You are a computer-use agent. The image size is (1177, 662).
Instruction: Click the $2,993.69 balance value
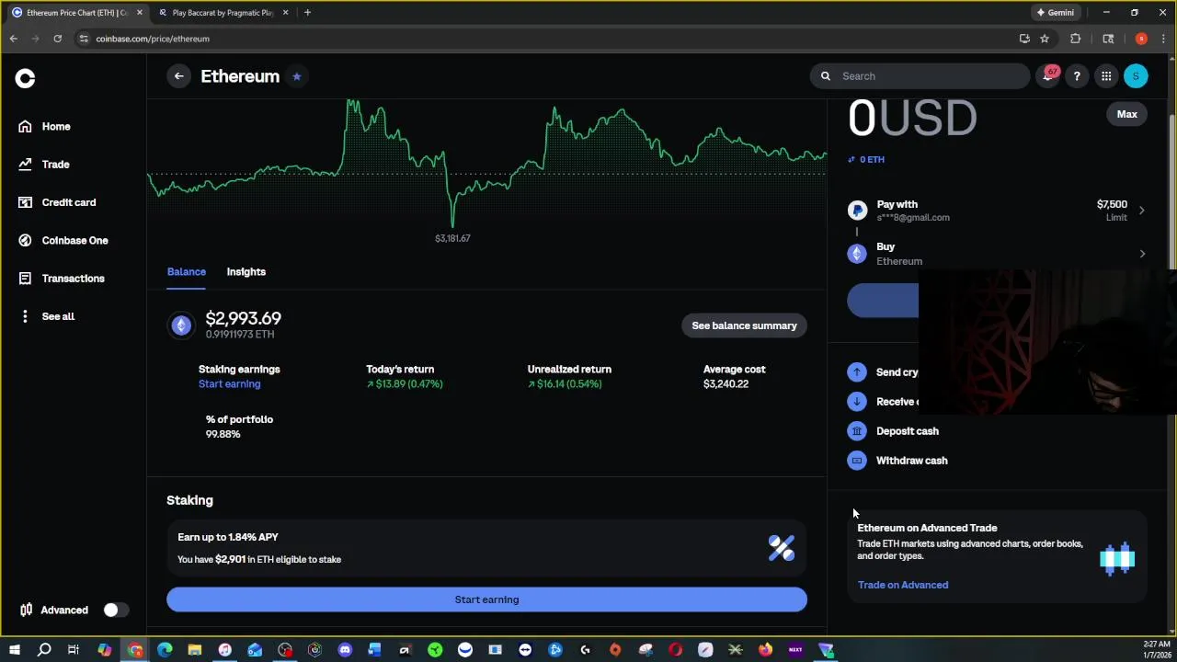coord(244,319)
